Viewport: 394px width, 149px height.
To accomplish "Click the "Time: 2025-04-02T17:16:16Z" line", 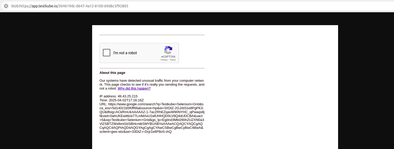I will pyautogui.click(x=122, y=100).
